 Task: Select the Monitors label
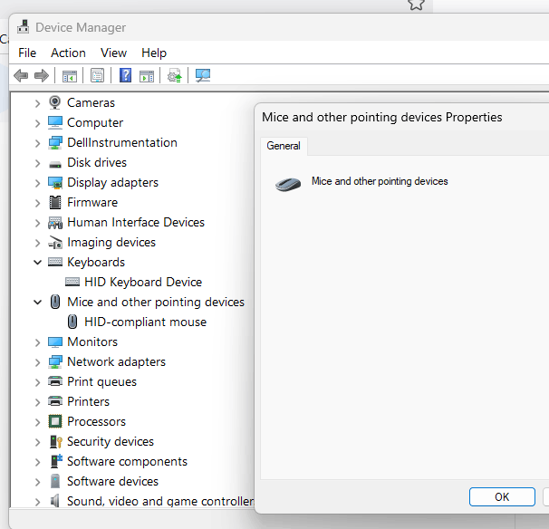point(92,341)
